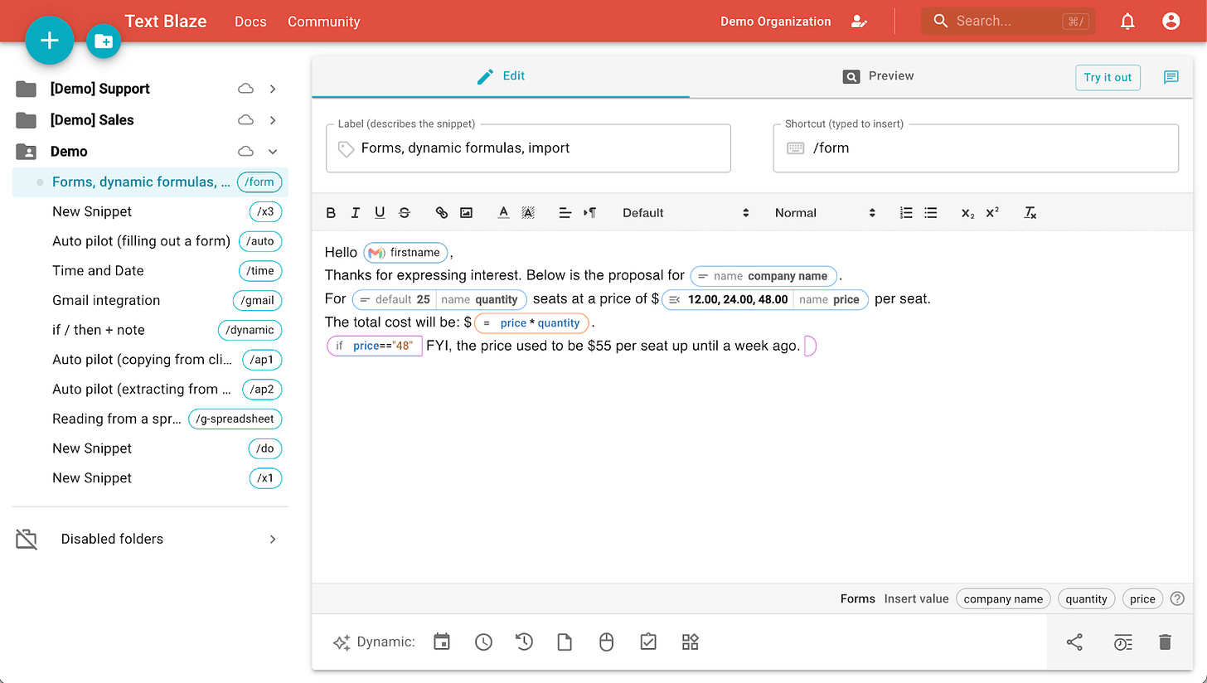Open more dynamic commands (widgets icon)
The image size is (1207, 683).
coord(691,642)
